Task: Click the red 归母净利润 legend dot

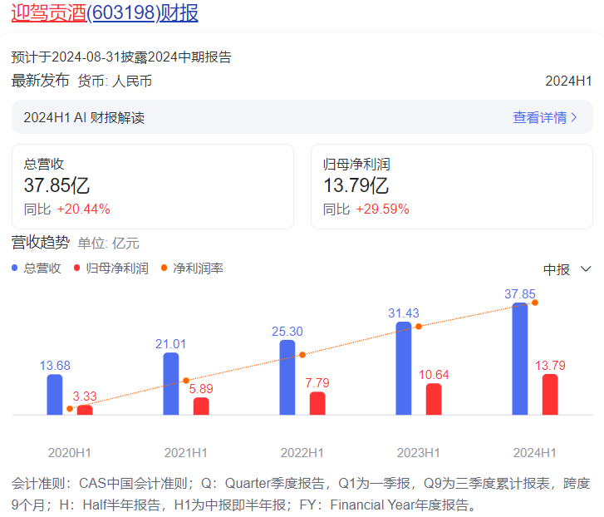Action: pyautogui.click(x=76, y=268)
